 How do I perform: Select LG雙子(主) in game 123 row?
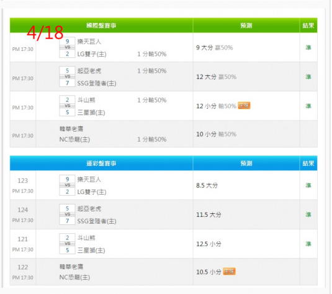pyautogui.click(x=92, y=192)
